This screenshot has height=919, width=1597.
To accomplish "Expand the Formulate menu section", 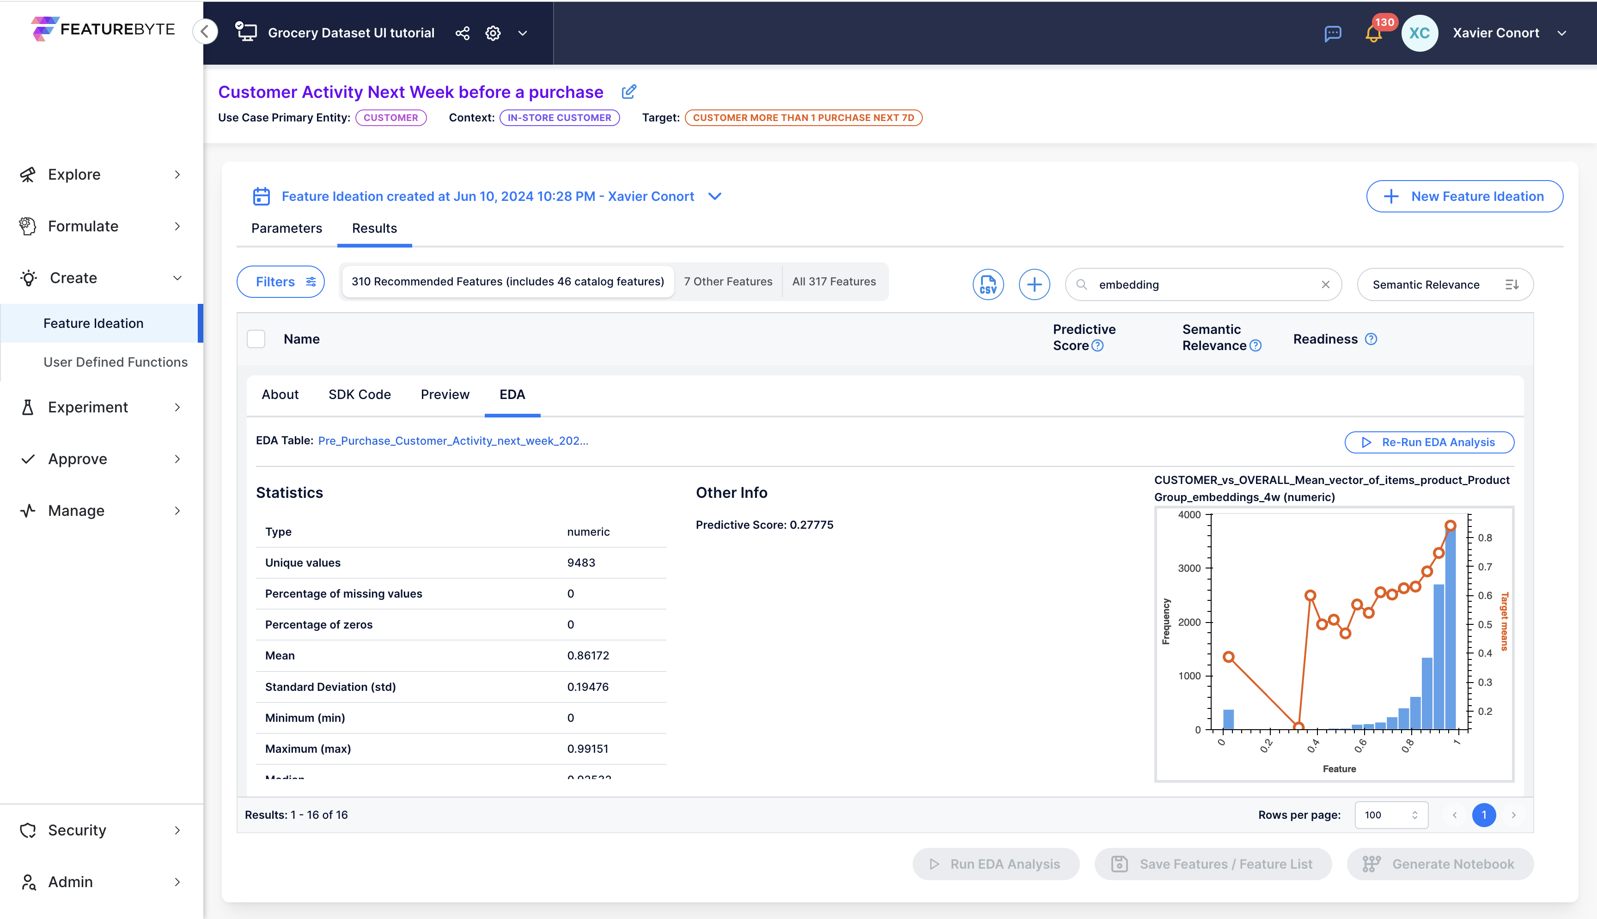I will pyautogui.click(x=101, y=226).
